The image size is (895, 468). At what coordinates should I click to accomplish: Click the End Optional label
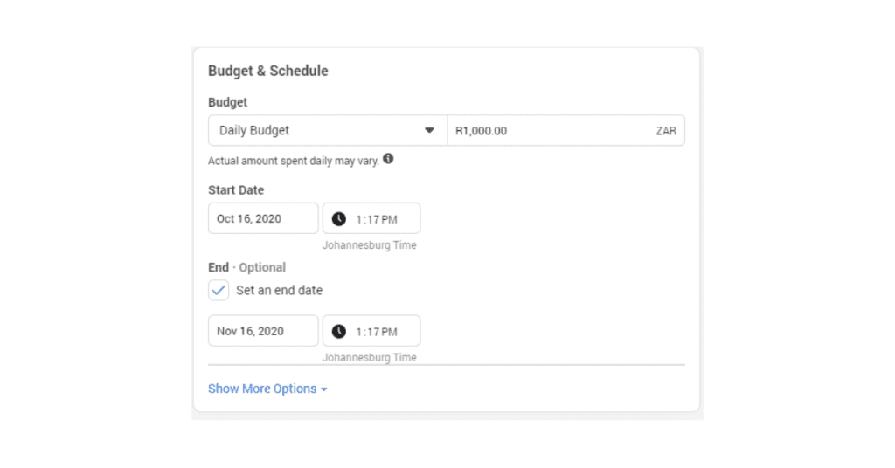point(246,267)
